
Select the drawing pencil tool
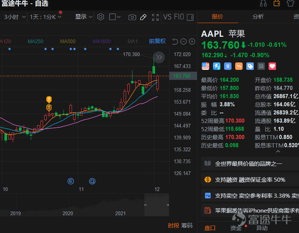coord(143,17)
